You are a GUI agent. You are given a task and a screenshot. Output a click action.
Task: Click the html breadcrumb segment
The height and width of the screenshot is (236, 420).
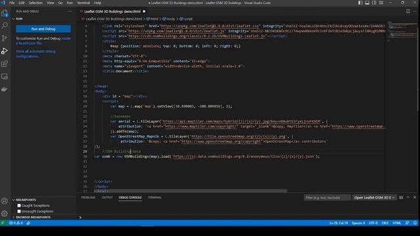(152, 19)
